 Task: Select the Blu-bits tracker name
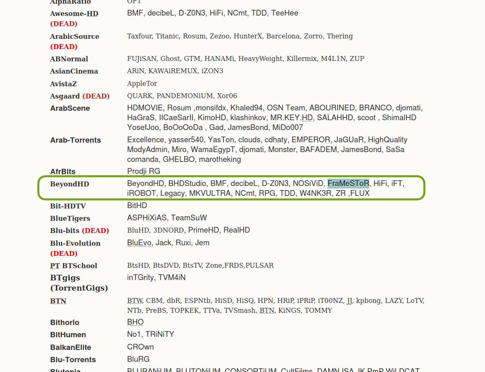65,231
